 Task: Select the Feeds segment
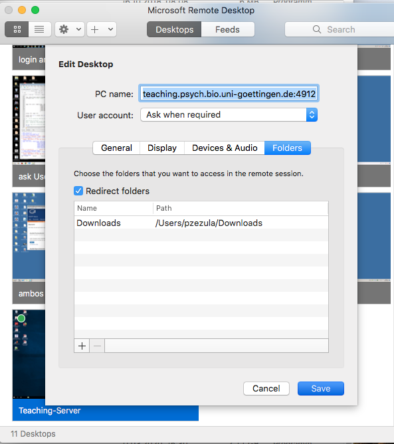228,29
